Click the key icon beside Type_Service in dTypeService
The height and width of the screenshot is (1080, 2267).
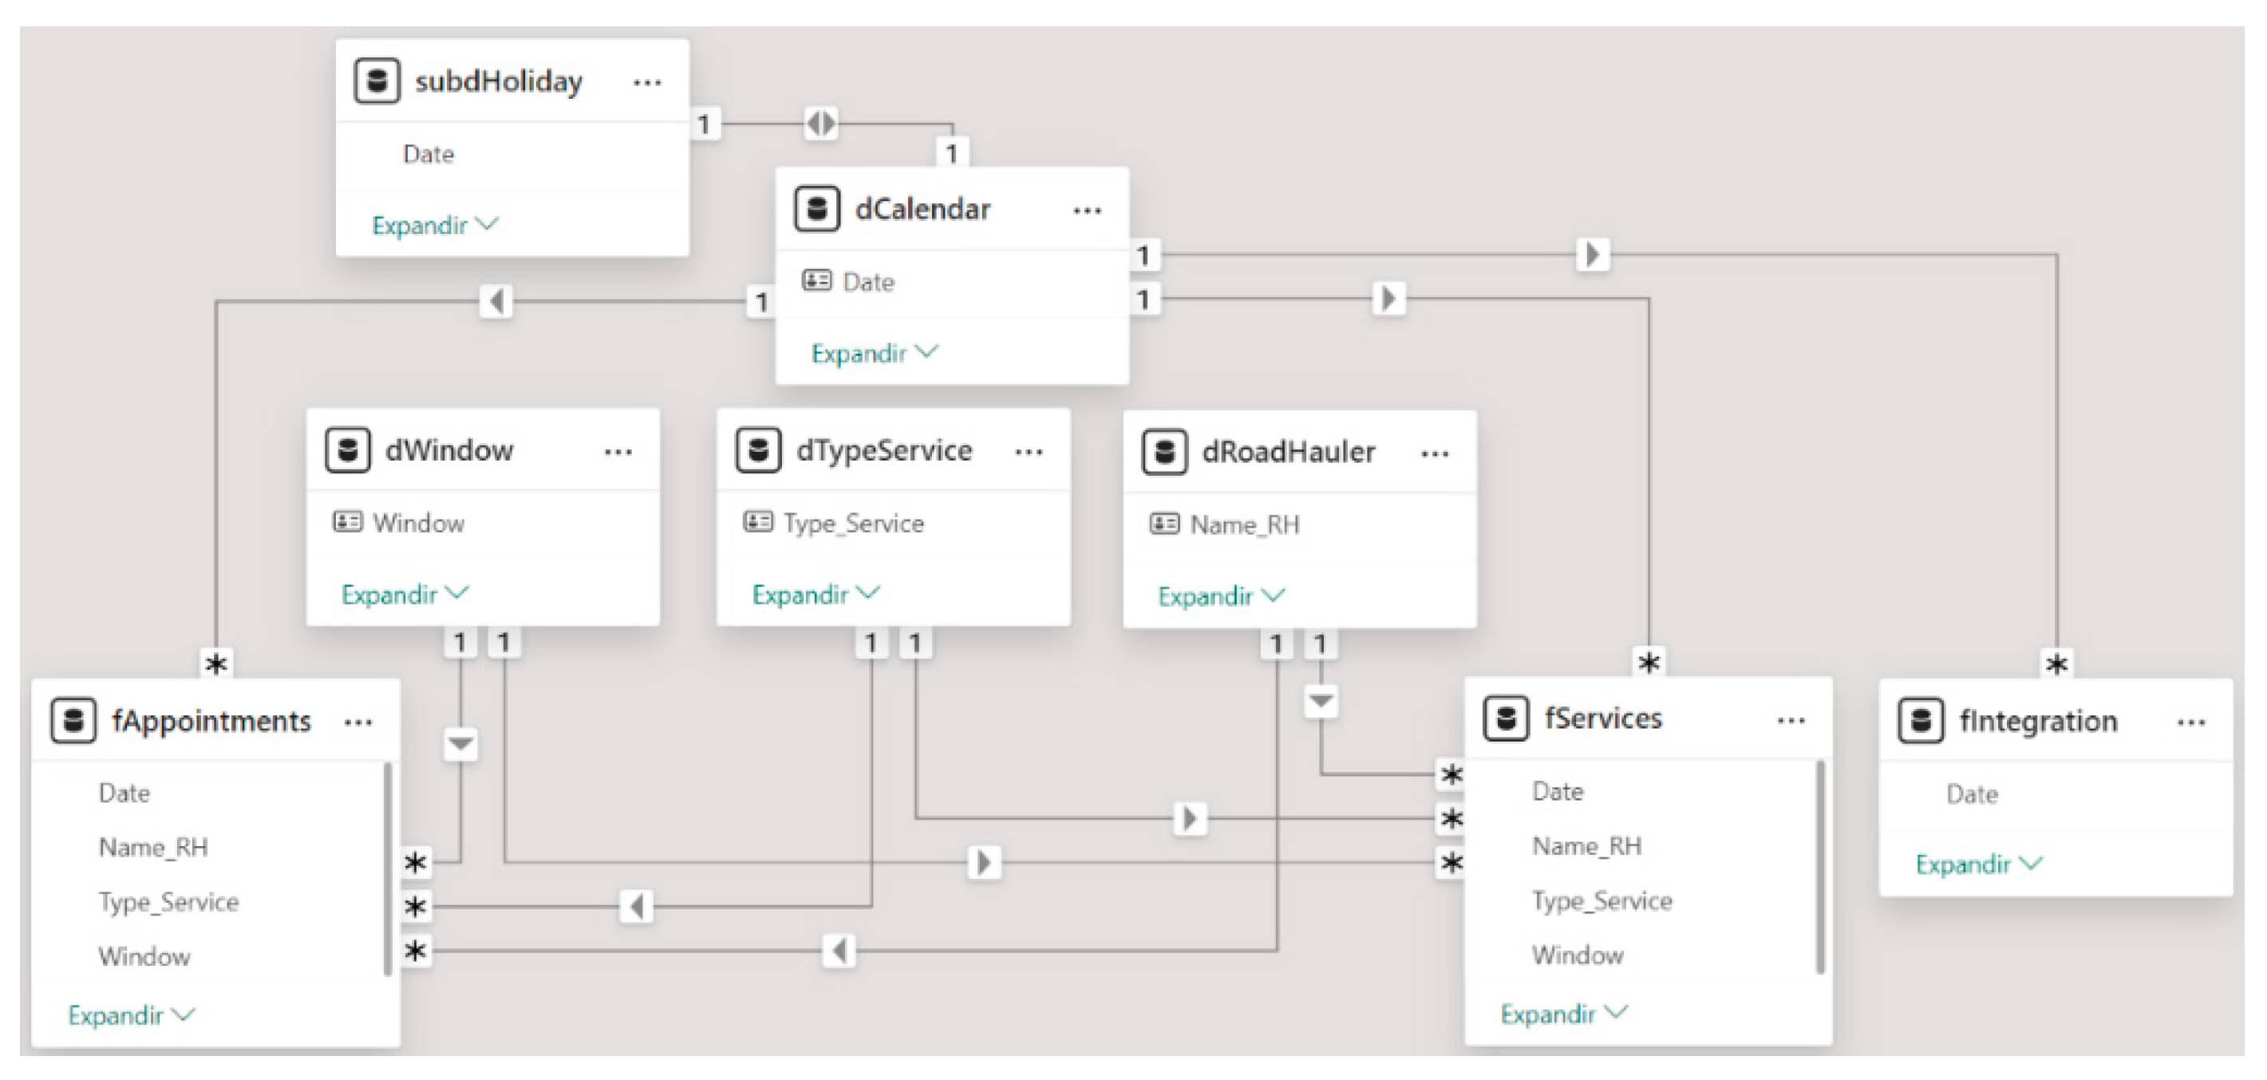pos(758,523)
